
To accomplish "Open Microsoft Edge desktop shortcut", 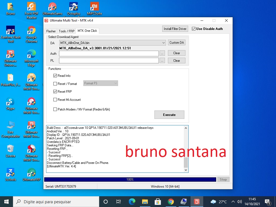I will click(x=32, y=58).
